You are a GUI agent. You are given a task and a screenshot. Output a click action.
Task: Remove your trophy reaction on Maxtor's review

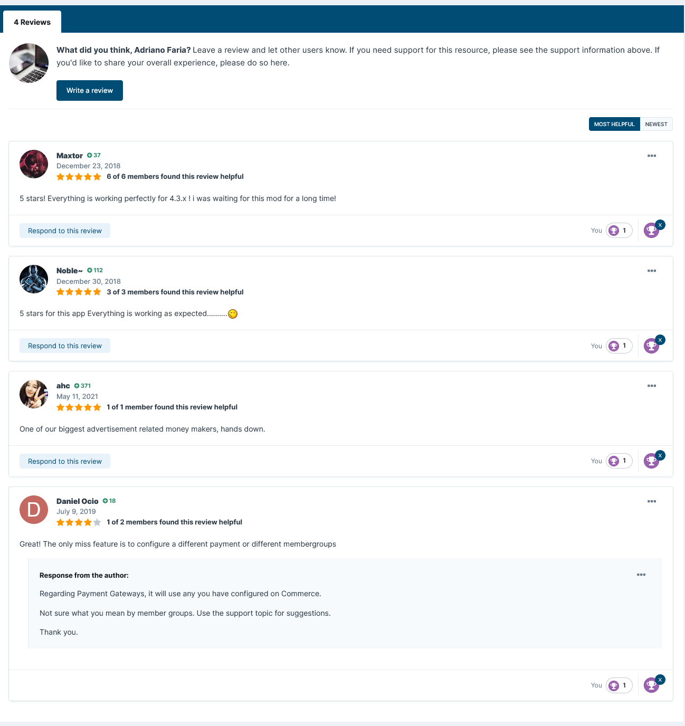tap(660, 225)
